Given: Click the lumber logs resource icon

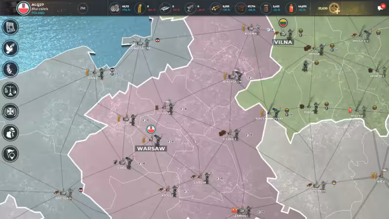Looking at the screenshot, I should [x=215, y=8].
